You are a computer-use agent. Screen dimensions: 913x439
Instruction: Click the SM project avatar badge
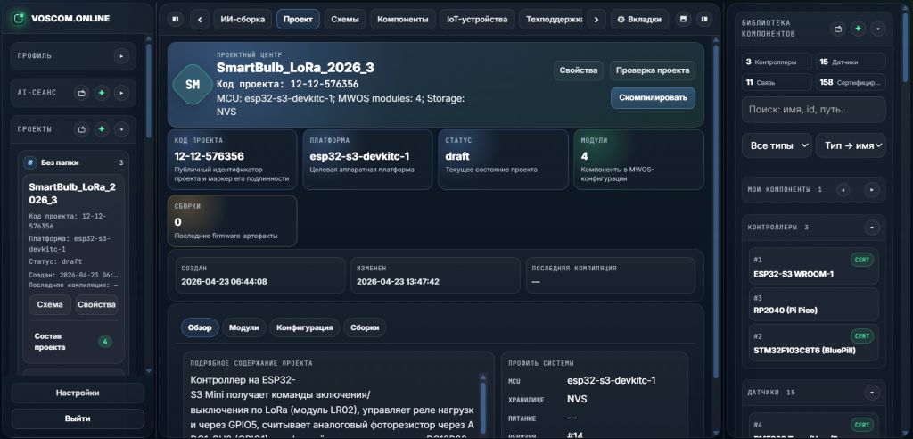click(193, 85)
